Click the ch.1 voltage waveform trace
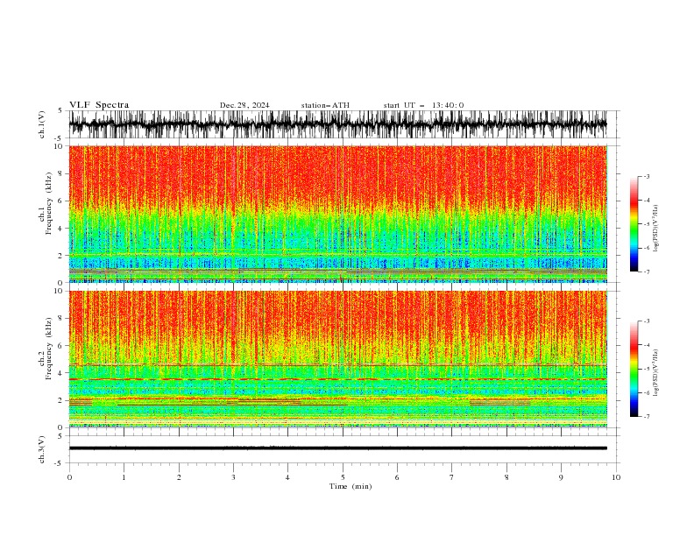This screenshot has height=536, width=694. (337, 124)
